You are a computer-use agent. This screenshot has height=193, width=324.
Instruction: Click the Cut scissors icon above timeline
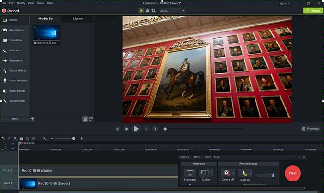[x=15, y=138]
